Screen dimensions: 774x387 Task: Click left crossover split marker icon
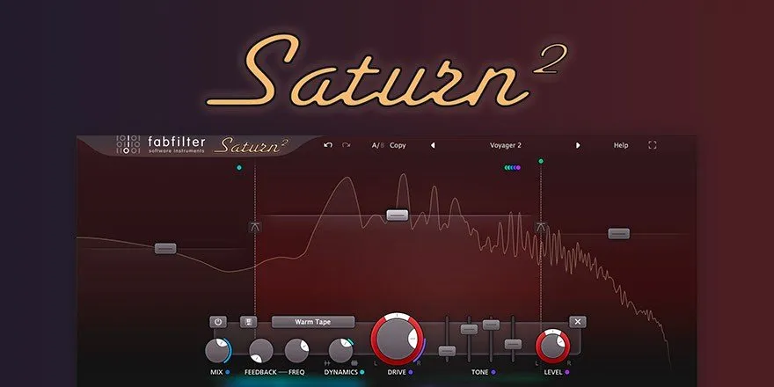[x=255, y=228]
